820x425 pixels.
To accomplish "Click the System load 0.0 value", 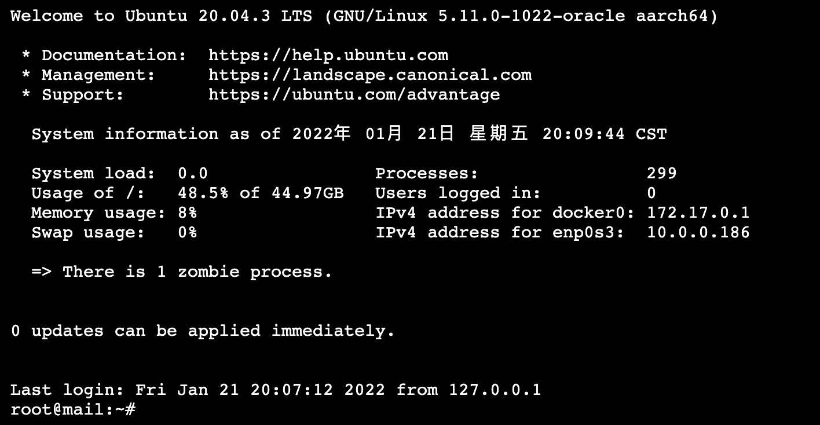I will (x=193, y=173).
